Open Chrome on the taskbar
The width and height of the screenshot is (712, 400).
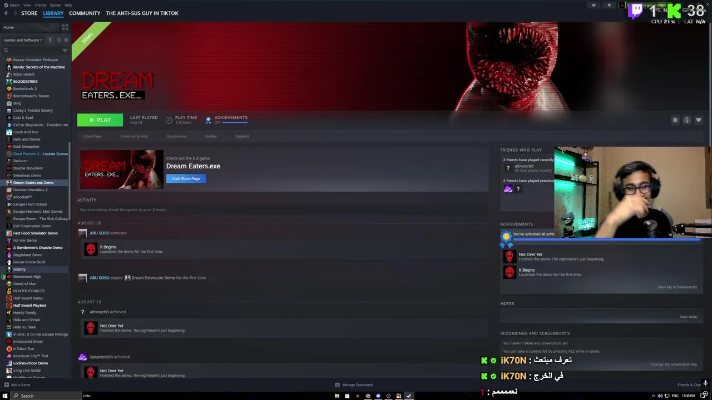368,396
